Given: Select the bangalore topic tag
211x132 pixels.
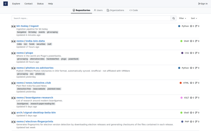Looking at the screenshot, I should point(22,32).
